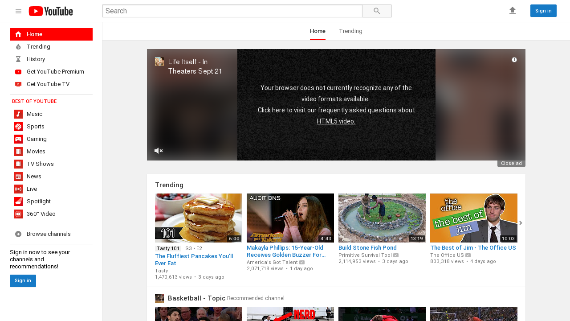Screen dimensions: 570x321
Task: Click the Sports ball icon
Action: 18,127
